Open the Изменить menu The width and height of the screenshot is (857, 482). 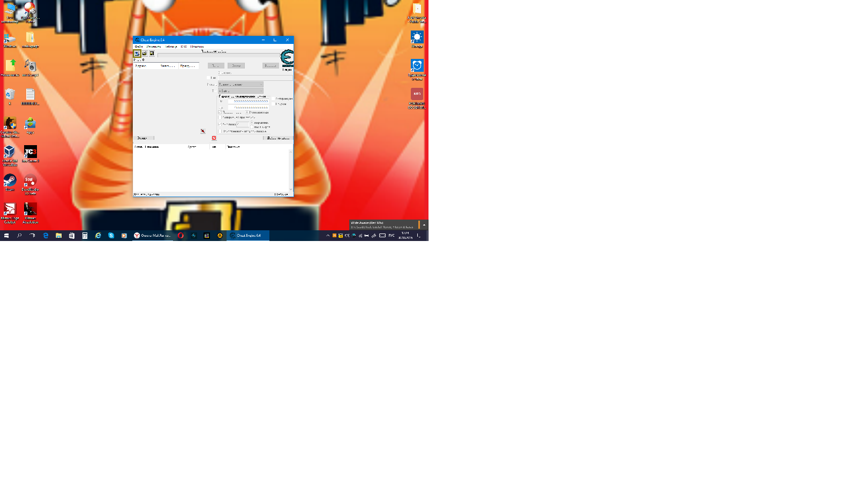(154, 47)
